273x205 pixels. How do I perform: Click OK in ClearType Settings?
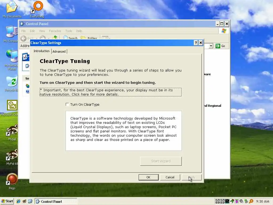click(148, 177)
